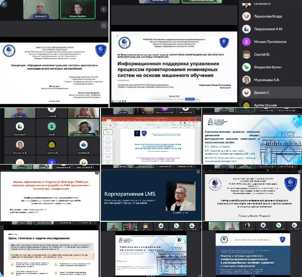The width and height of the screenshot is (302, 277).
Task: Select the active speaker thumbnail above the LMS slide
Action: click(x=144, y=166)
